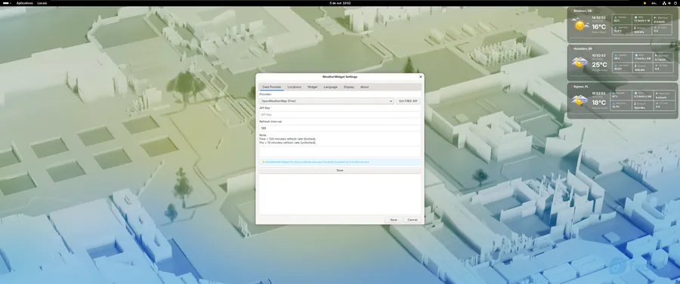Open the Aplicativos menu in the top bar
The image size is (680, 284).
(24, 3)
